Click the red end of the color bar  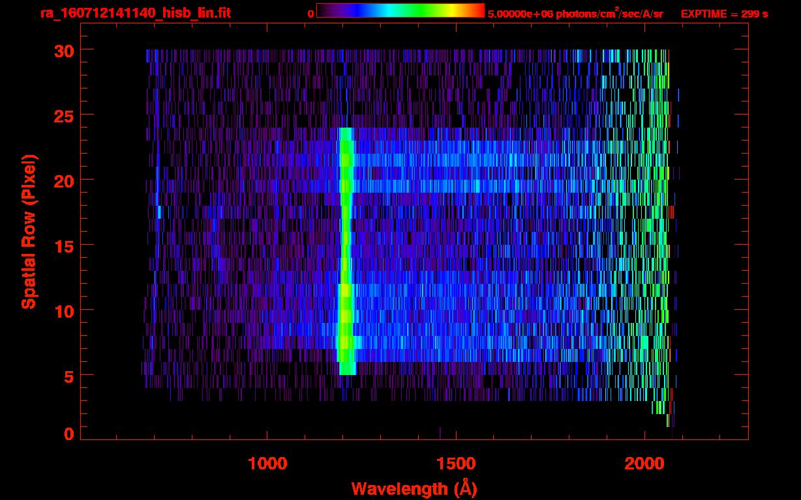pos(479,10)
